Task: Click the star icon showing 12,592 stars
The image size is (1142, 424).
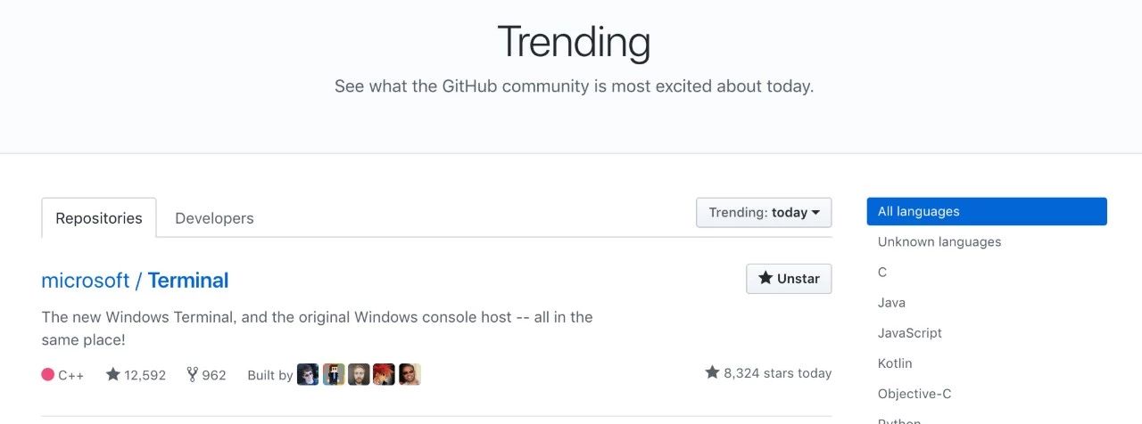Action: 112,374
